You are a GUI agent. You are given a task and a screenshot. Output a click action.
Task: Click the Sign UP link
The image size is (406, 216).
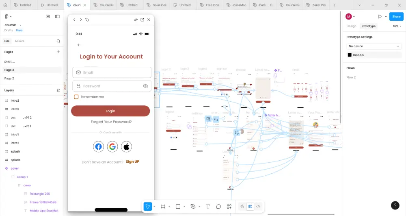click(133, 161)
